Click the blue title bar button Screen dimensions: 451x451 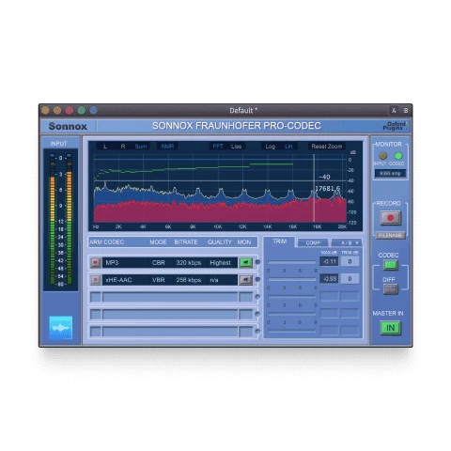point(93,110)
